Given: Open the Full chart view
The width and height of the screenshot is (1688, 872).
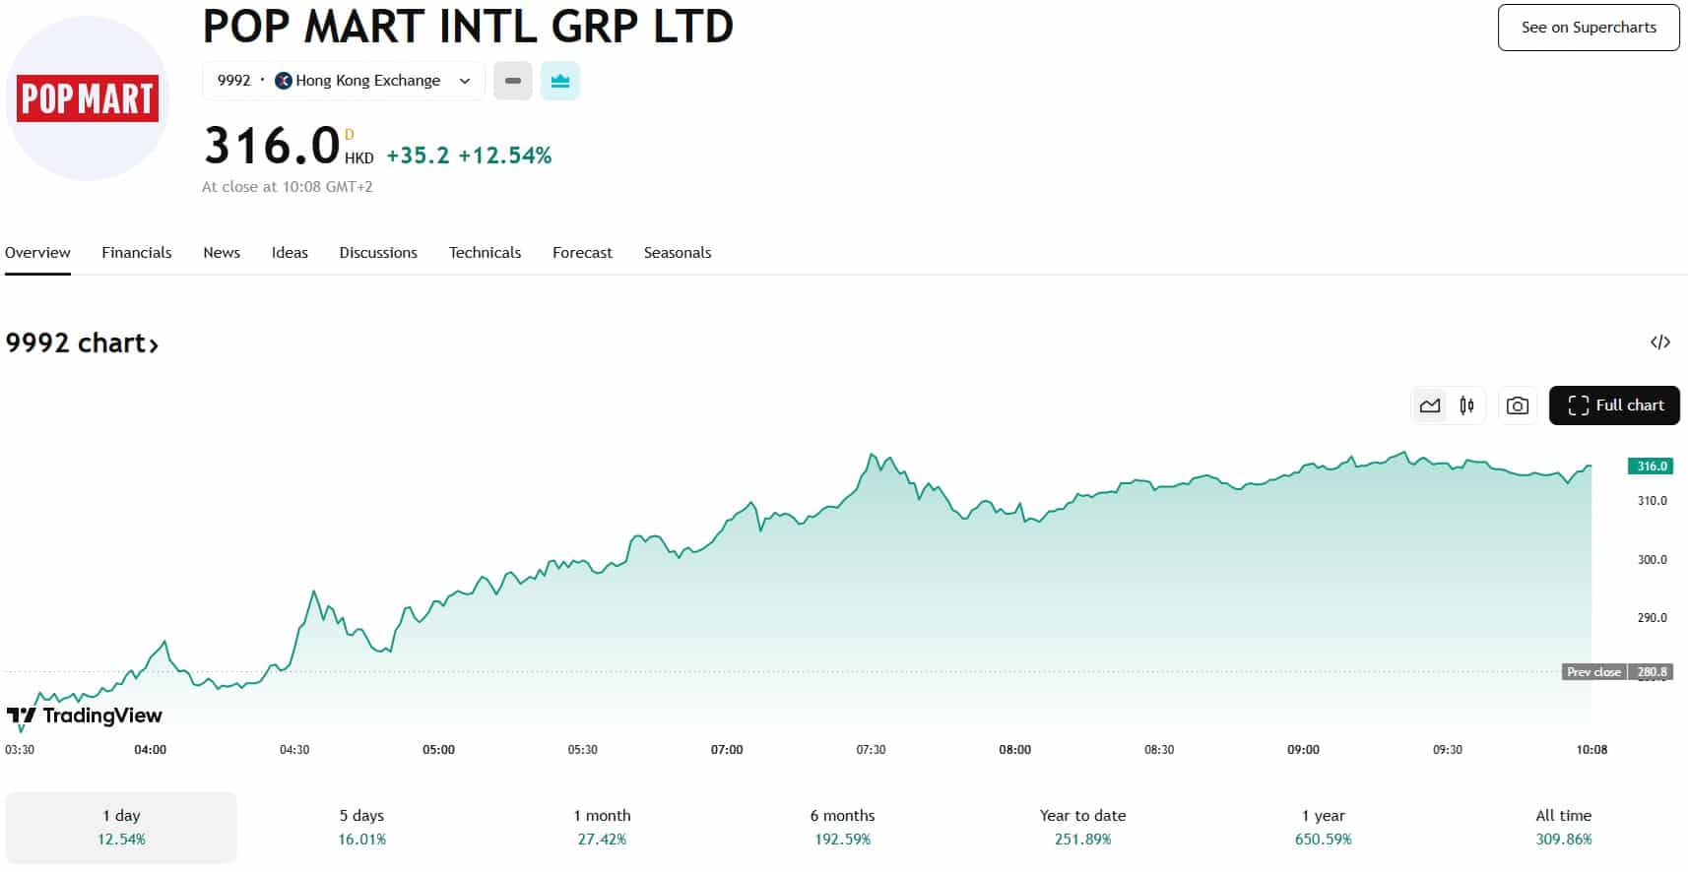Looking at the screenshot, I should coord(1614,405).
